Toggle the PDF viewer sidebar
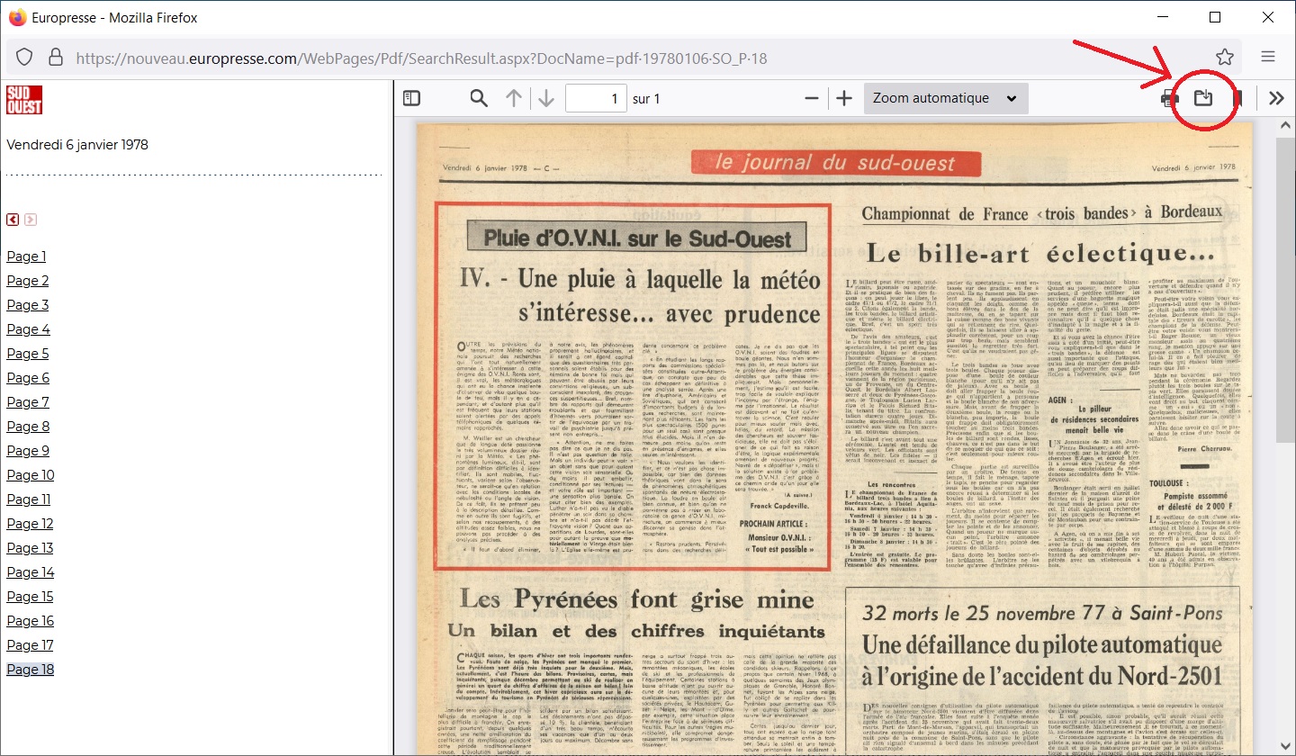Viewport: 1296px width, 756px height. (411, 98)
